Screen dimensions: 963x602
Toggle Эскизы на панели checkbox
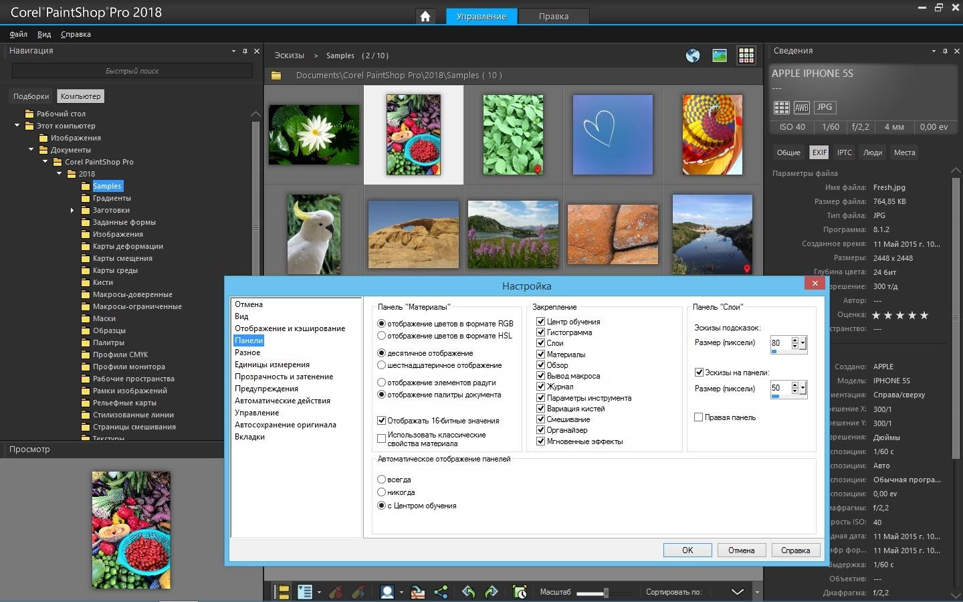pos(699,373)
